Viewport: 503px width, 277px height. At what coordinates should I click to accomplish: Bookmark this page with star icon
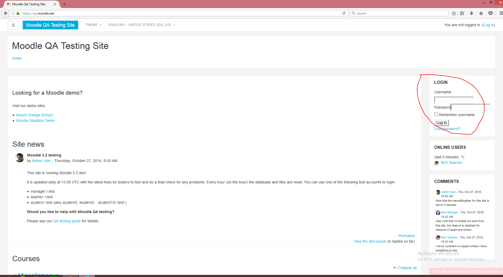point(454,13)
